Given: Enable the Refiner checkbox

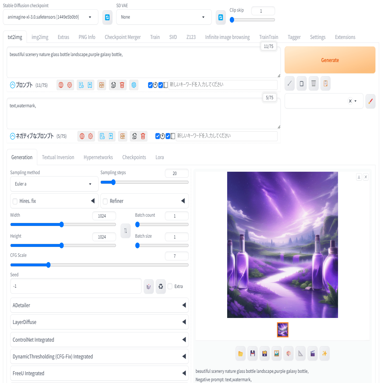Looking at the screenshot, I should pyautogui.click(x=105, y=201).
